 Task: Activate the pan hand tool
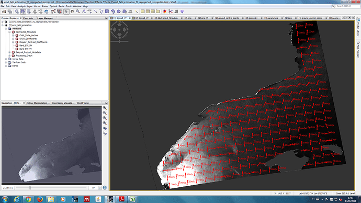pyautogui.click(x=72, y=12)
